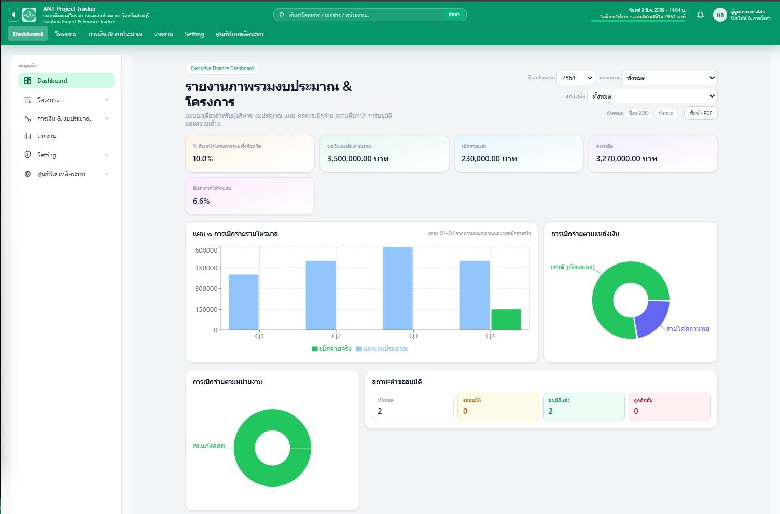This screenshot has height=514, width=780.
Task: Switch to the Dashboard tab in top navigation
Action: click(x=27, y=34)
